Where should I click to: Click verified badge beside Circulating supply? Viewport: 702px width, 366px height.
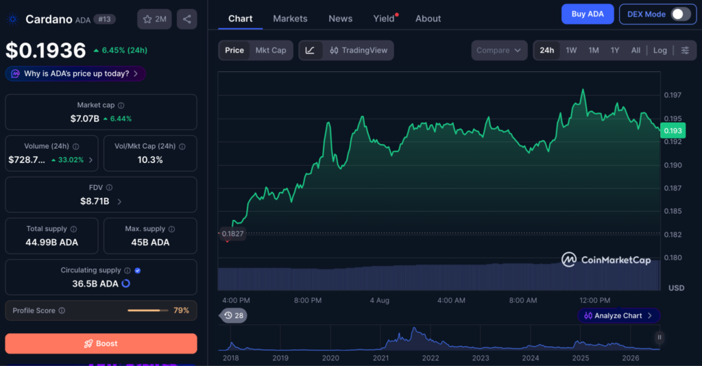pyautogui.click(x=137, y=271)
